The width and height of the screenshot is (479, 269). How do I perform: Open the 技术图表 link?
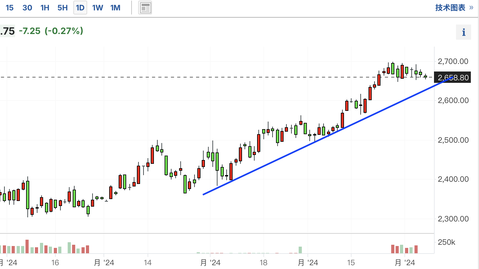pos(454,8)
